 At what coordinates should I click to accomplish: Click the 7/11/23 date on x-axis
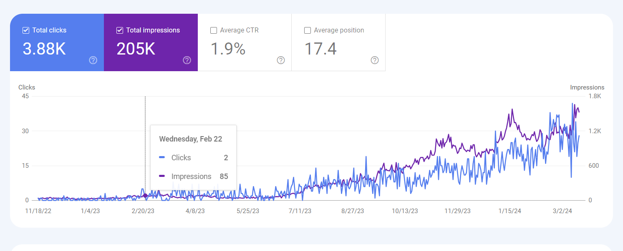pyautogui.click(x=300, y=211)
